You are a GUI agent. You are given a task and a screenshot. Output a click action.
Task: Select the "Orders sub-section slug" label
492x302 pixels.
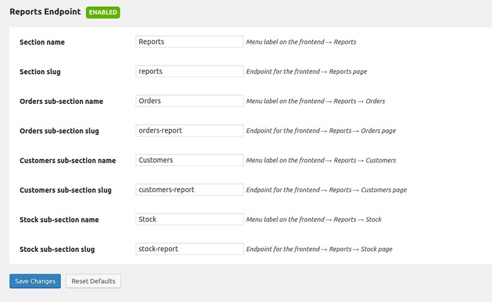pyautogui.click(x=59, y=131)
